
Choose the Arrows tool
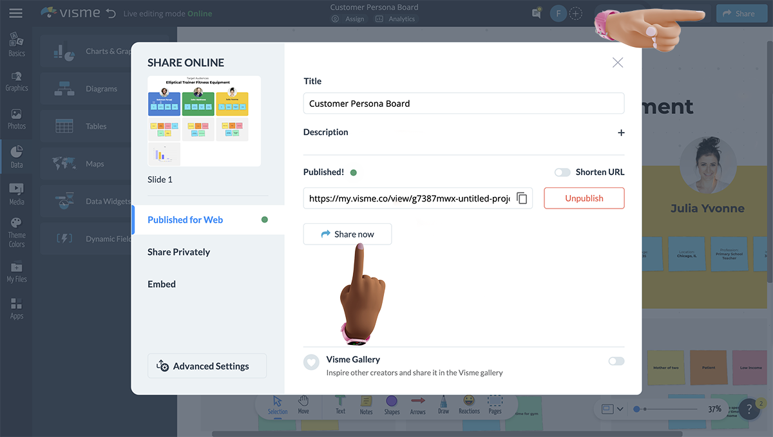[417, 404]
